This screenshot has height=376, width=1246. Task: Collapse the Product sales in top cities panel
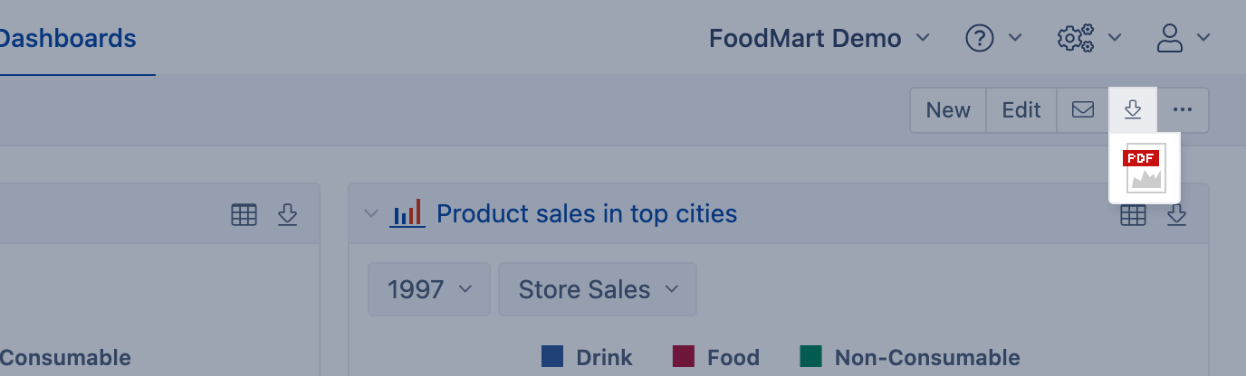pyautogui.click(x=370, y=214)
